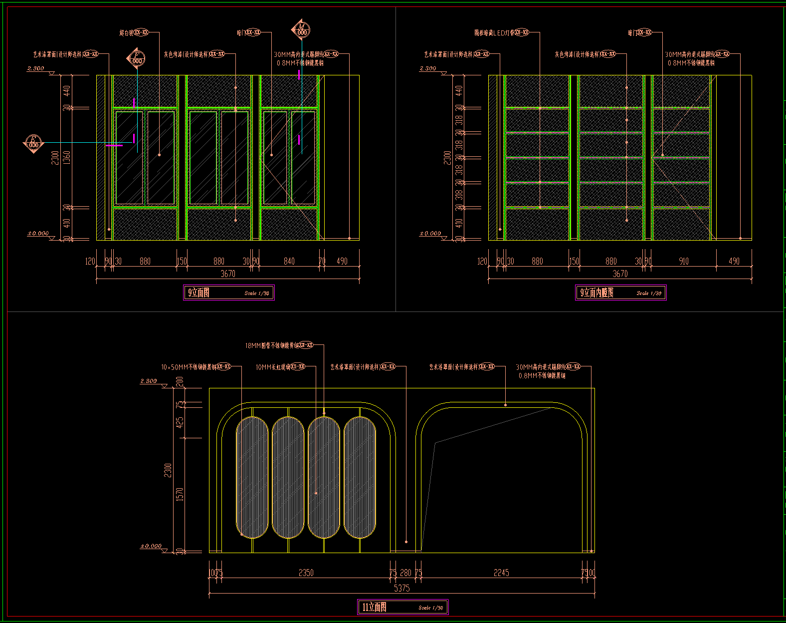Click the 11立面图 drawing title block
Viewport: 786px width, 623px height.
click(402, 607)
